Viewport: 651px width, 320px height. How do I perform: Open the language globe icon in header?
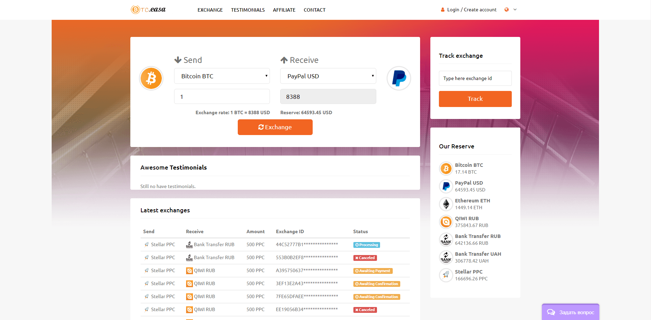tap(507, 10)
